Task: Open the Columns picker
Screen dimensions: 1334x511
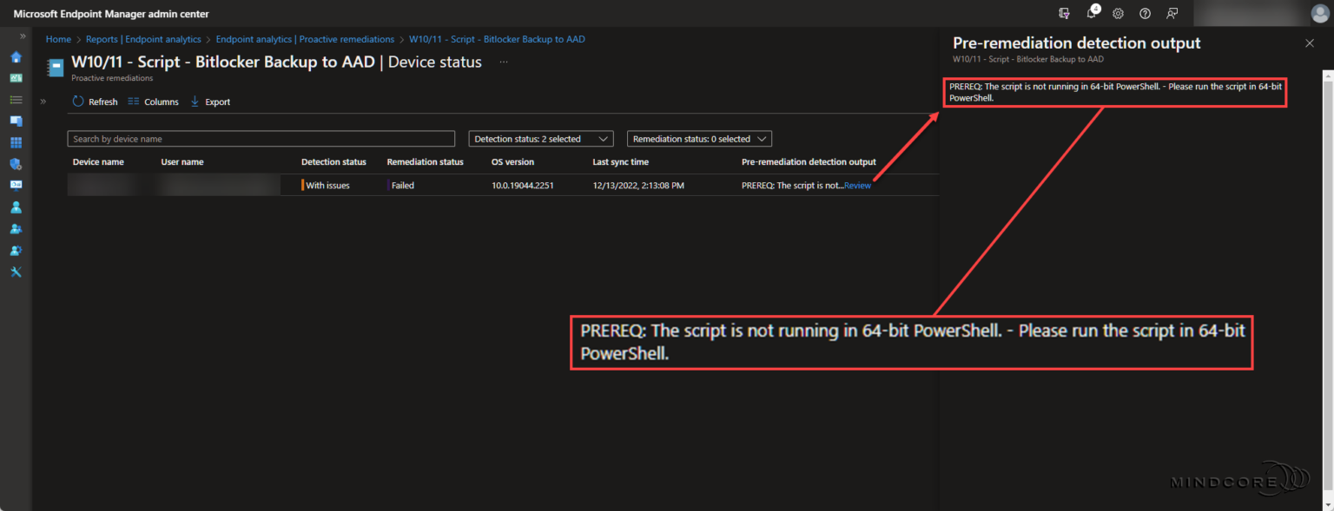Action: click(x=153, y=102)
